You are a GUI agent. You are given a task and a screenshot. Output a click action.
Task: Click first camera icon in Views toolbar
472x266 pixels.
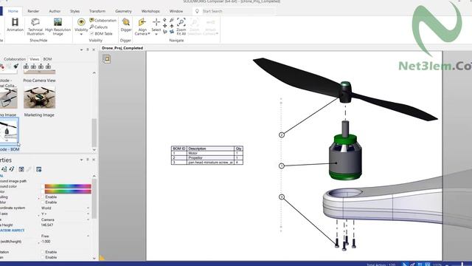coord(27,66)
